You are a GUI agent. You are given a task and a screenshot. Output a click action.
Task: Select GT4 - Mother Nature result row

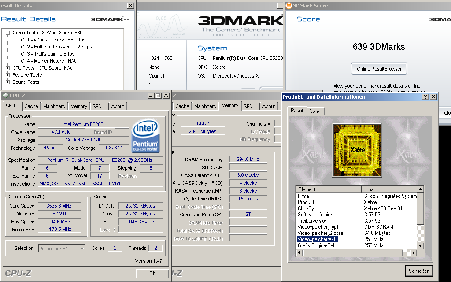(x=48, y=61)
